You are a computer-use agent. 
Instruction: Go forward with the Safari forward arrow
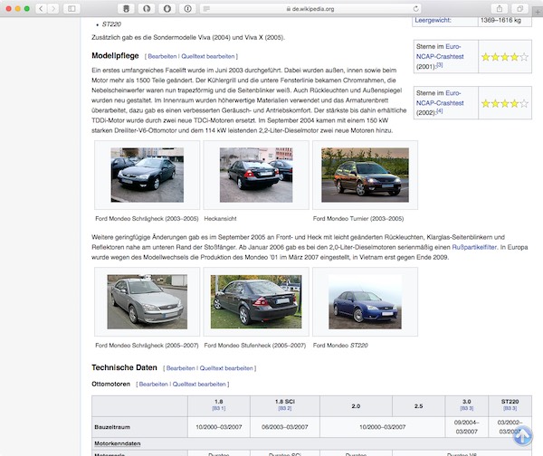pyautogui.click(x=53, y=9)
